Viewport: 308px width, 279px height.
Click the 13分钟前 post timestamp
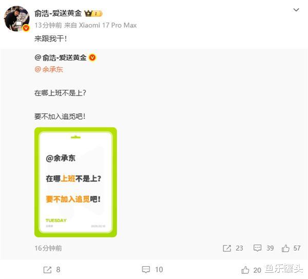(48, 25)
